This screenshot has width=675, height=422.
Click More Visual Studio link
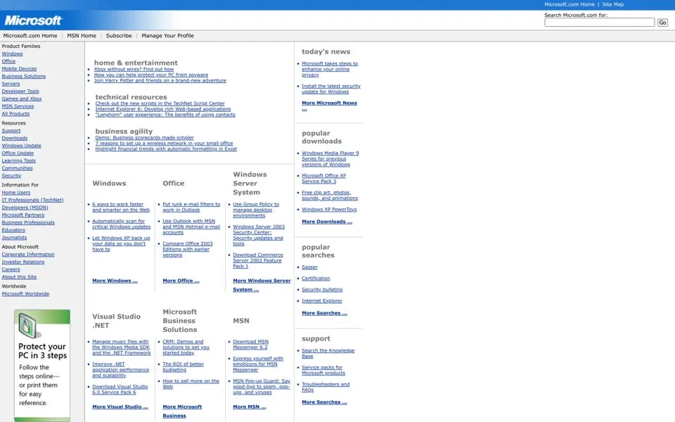coord(120,407)
